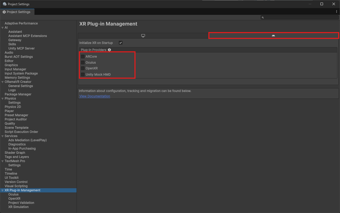Screen dimensions: 340x213
Task: Select Settings under Physics
Action: [14, 103]
